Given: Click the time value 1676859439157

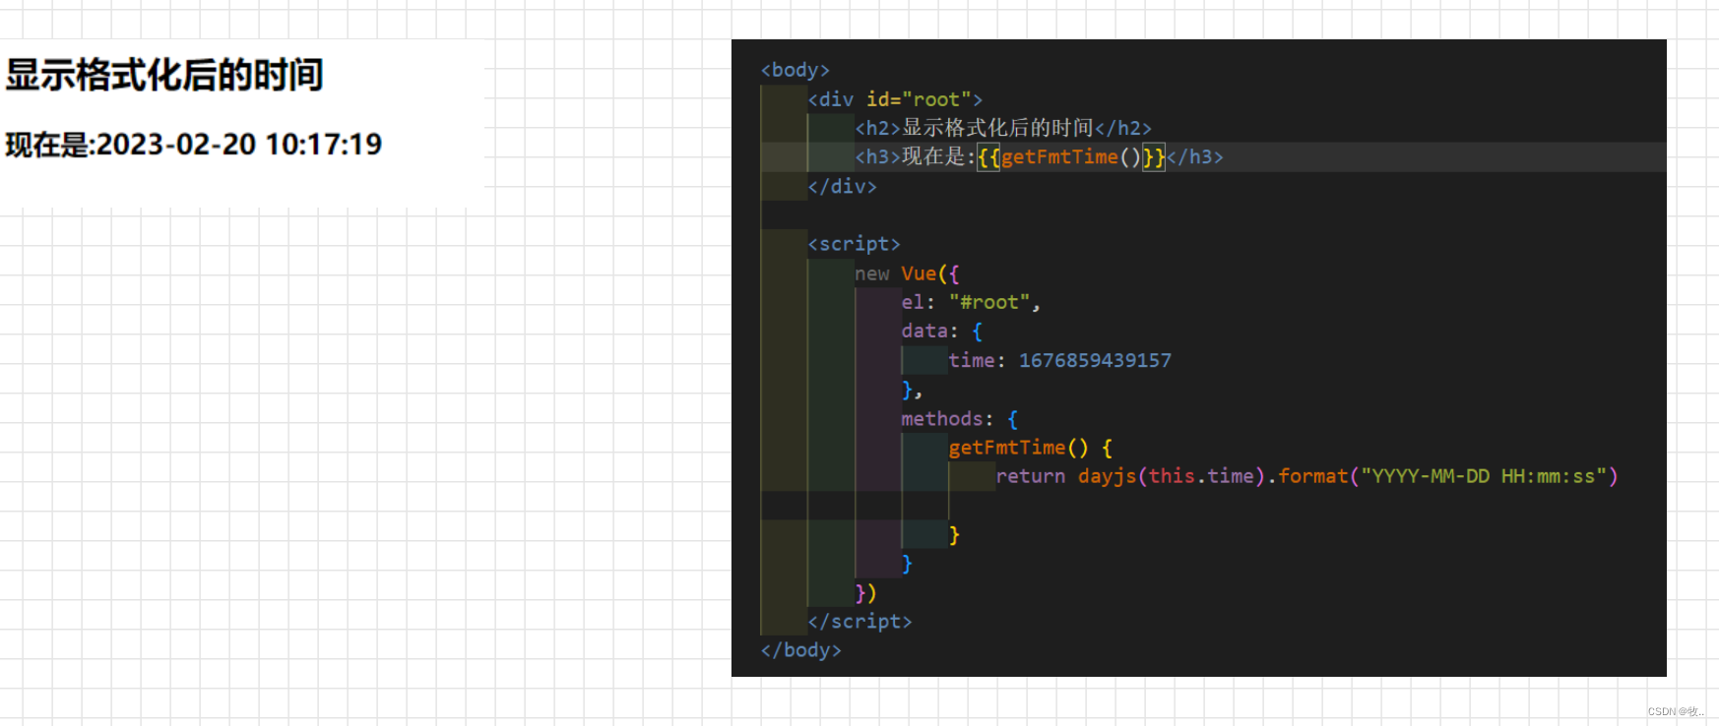Looking at the screenshot, I should tap(1095, 360).
